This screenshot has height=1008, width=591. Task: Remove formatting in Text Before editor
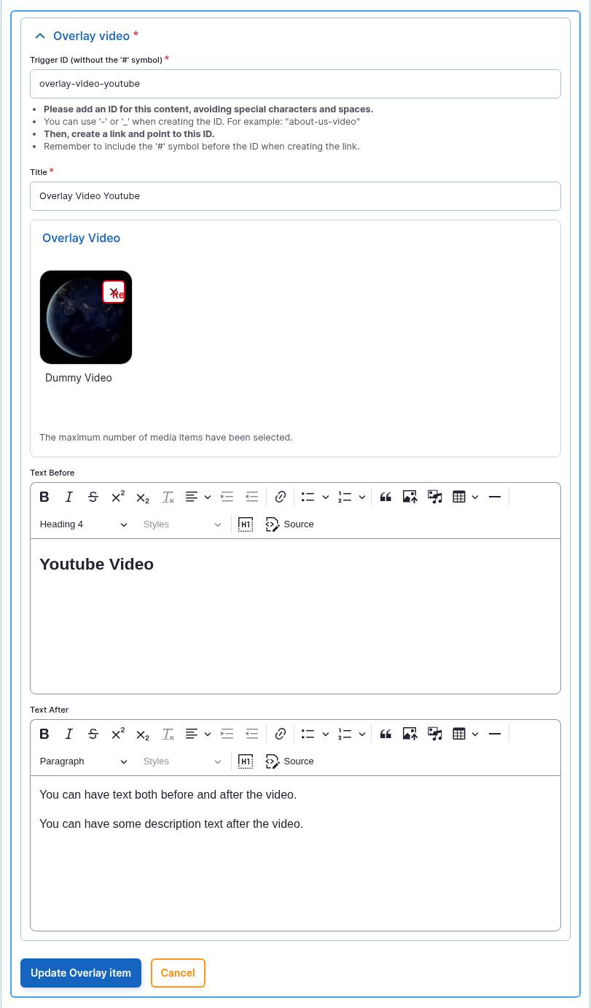(x=168, y=497)
